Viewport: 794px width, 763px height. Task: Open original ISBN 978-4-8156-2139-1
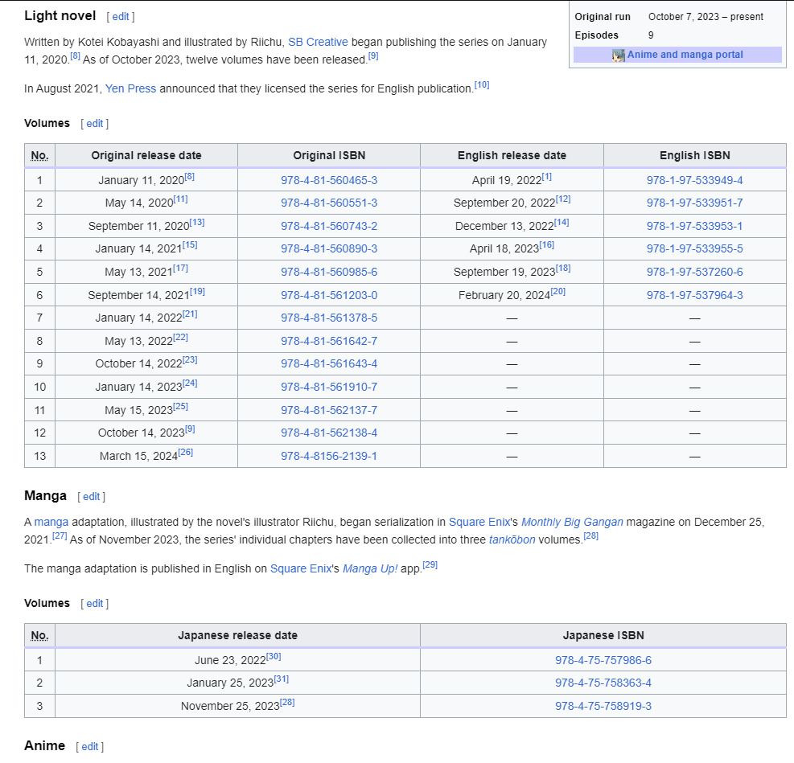pos(328,456)
